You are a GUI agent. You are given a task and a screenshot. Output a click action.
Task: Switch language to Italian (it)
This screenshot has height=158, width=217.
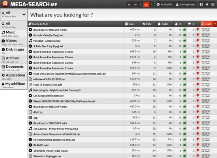tap(140, 4)
